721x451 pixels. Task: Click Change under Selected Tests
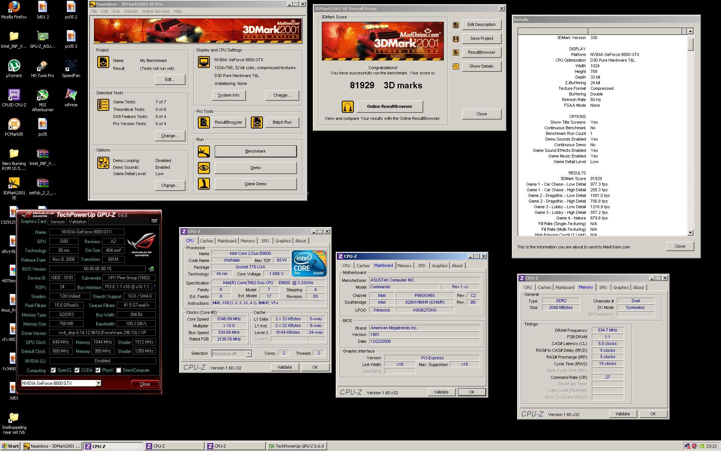[170, 136]
